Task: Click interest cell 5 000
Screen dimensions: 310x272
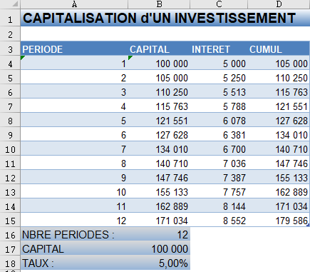Action: click(219, 64)
